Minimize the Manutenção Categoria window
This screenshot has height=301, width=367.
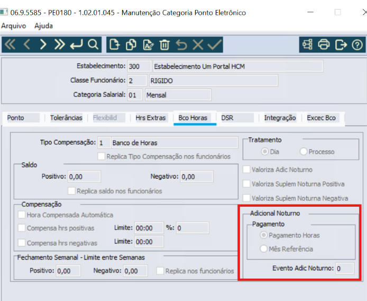pyautogui.click(x=310, y=12)
